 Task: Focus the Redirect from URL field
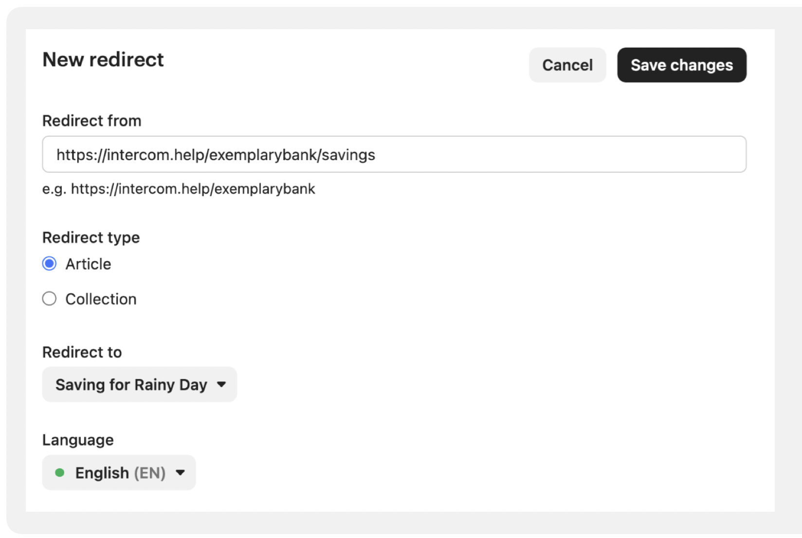click(394, 154)
